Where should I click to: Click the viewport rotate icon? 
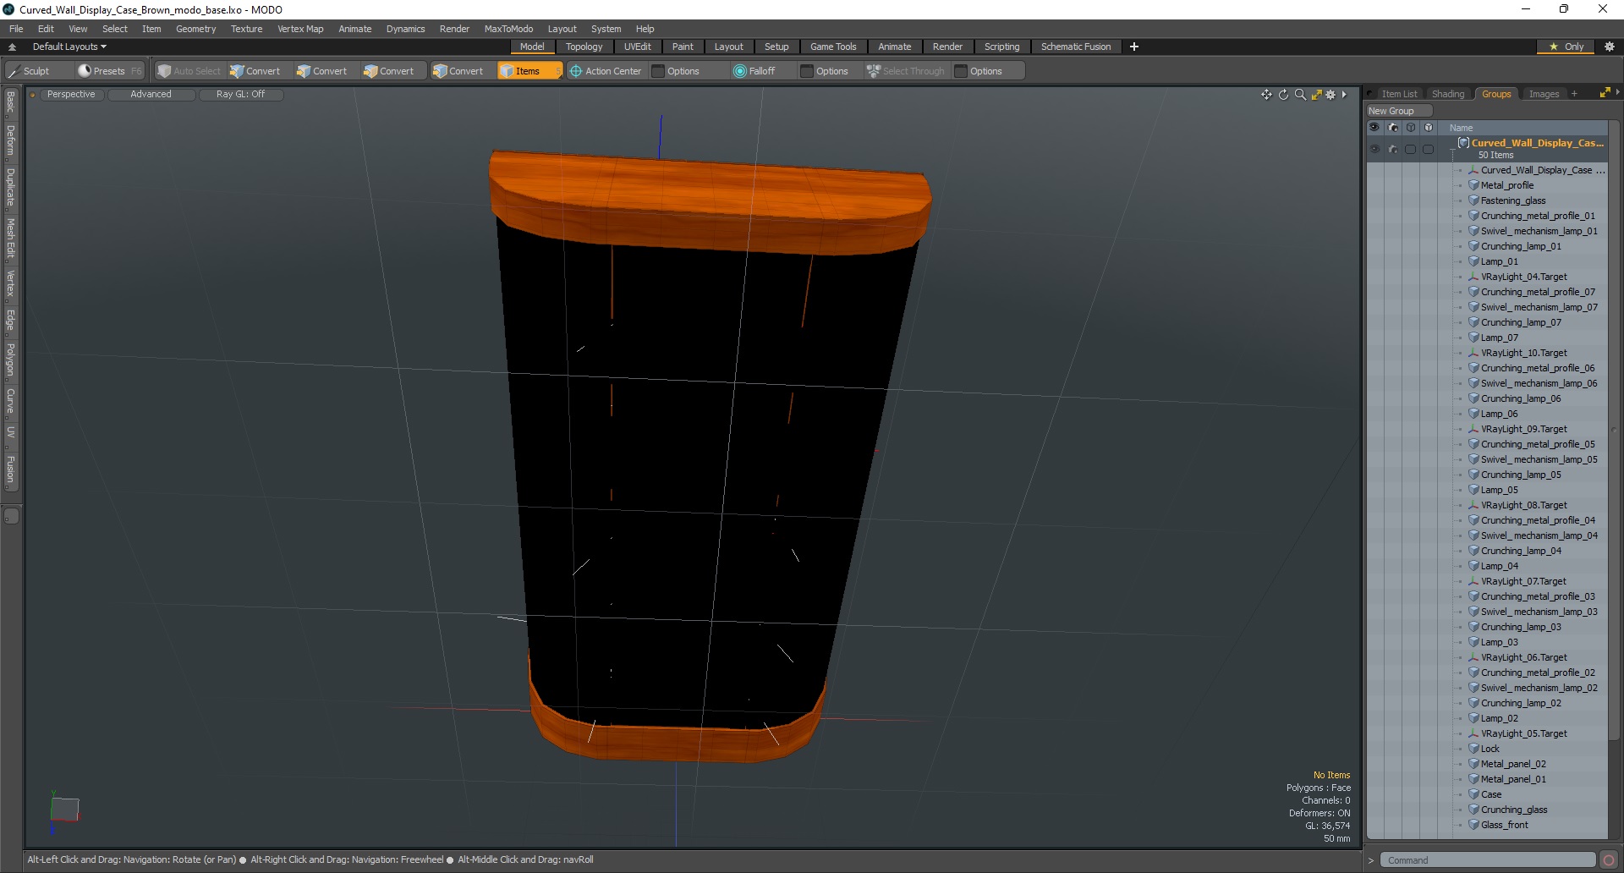point(1283,95)
